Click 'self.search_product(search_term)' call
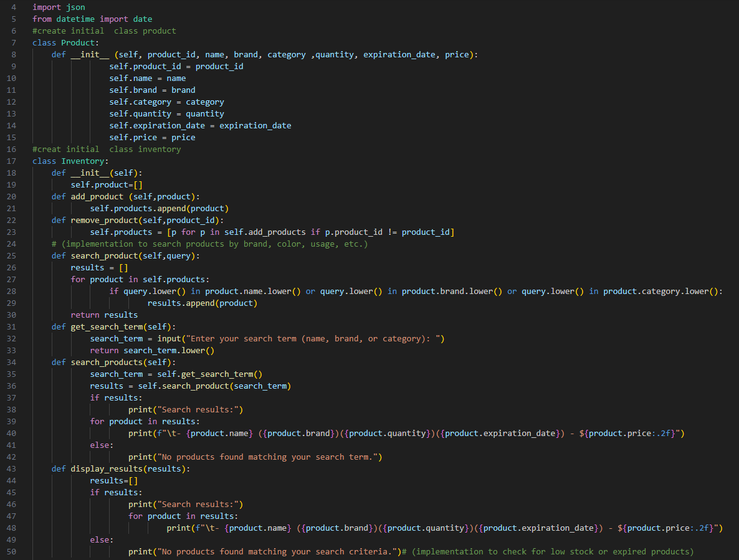739x560 pixels. (214, 386)
